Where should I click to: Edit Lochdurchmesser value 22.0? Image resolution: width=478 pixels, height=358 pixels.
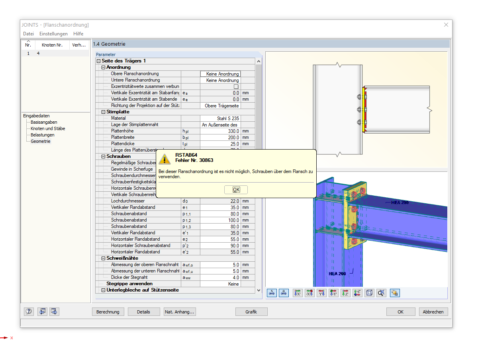coord(220,201)
